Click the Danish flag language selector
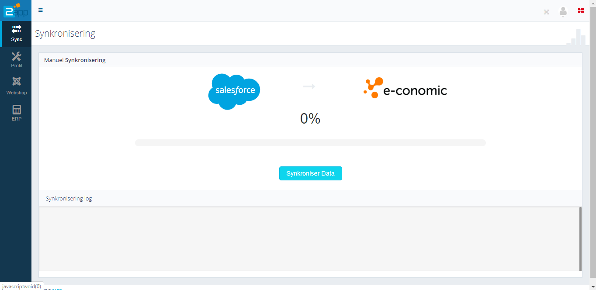596x290 pixels. pyautogui.click(x=581, y=10)
